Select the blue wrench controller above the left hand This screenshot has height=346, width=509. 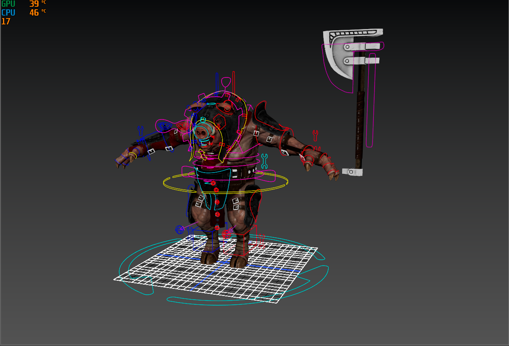pyautogui.click(x=141, y=130)
